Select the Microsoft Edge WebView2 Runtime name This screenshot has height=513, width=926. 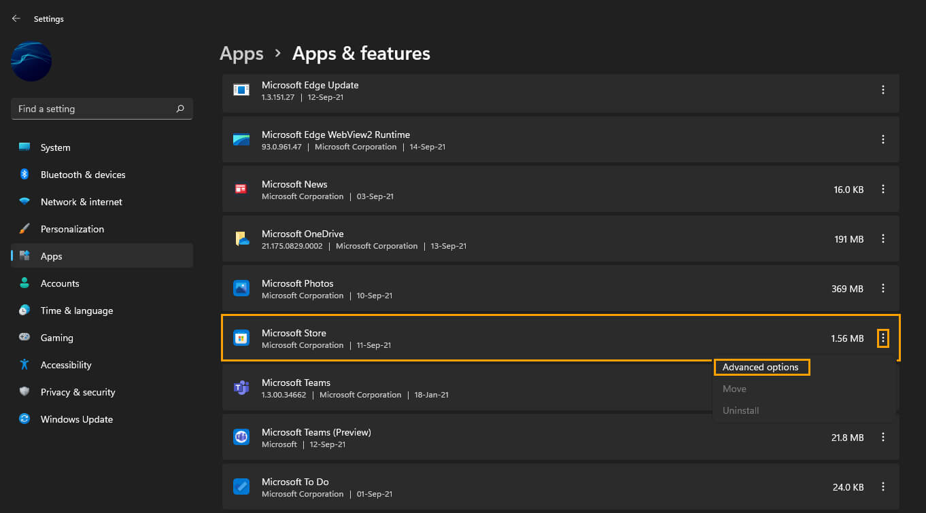coord(336,135)
